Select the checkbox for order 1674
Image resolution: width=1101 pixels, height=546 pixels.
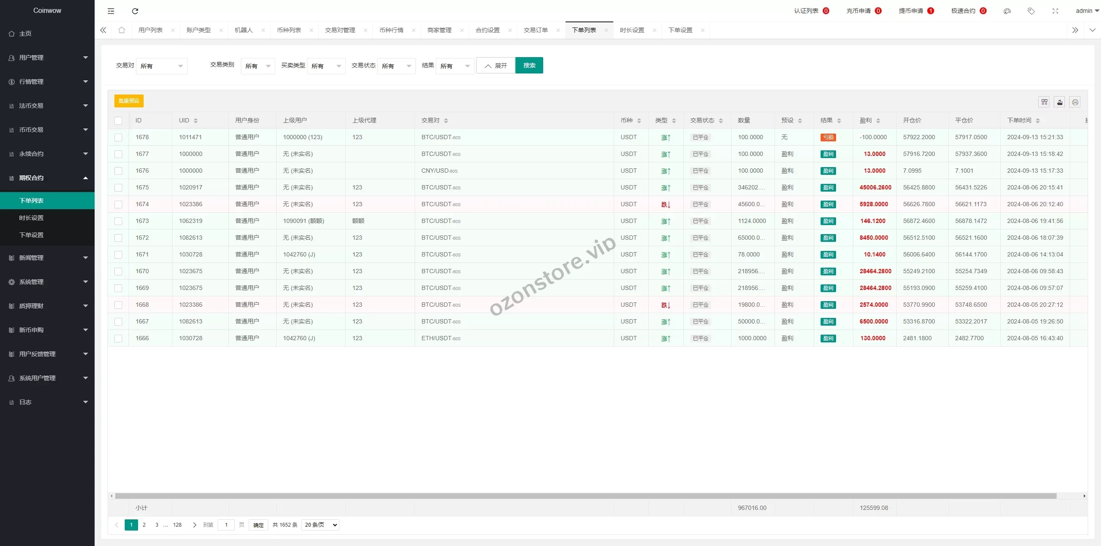(x=118, y=204)
